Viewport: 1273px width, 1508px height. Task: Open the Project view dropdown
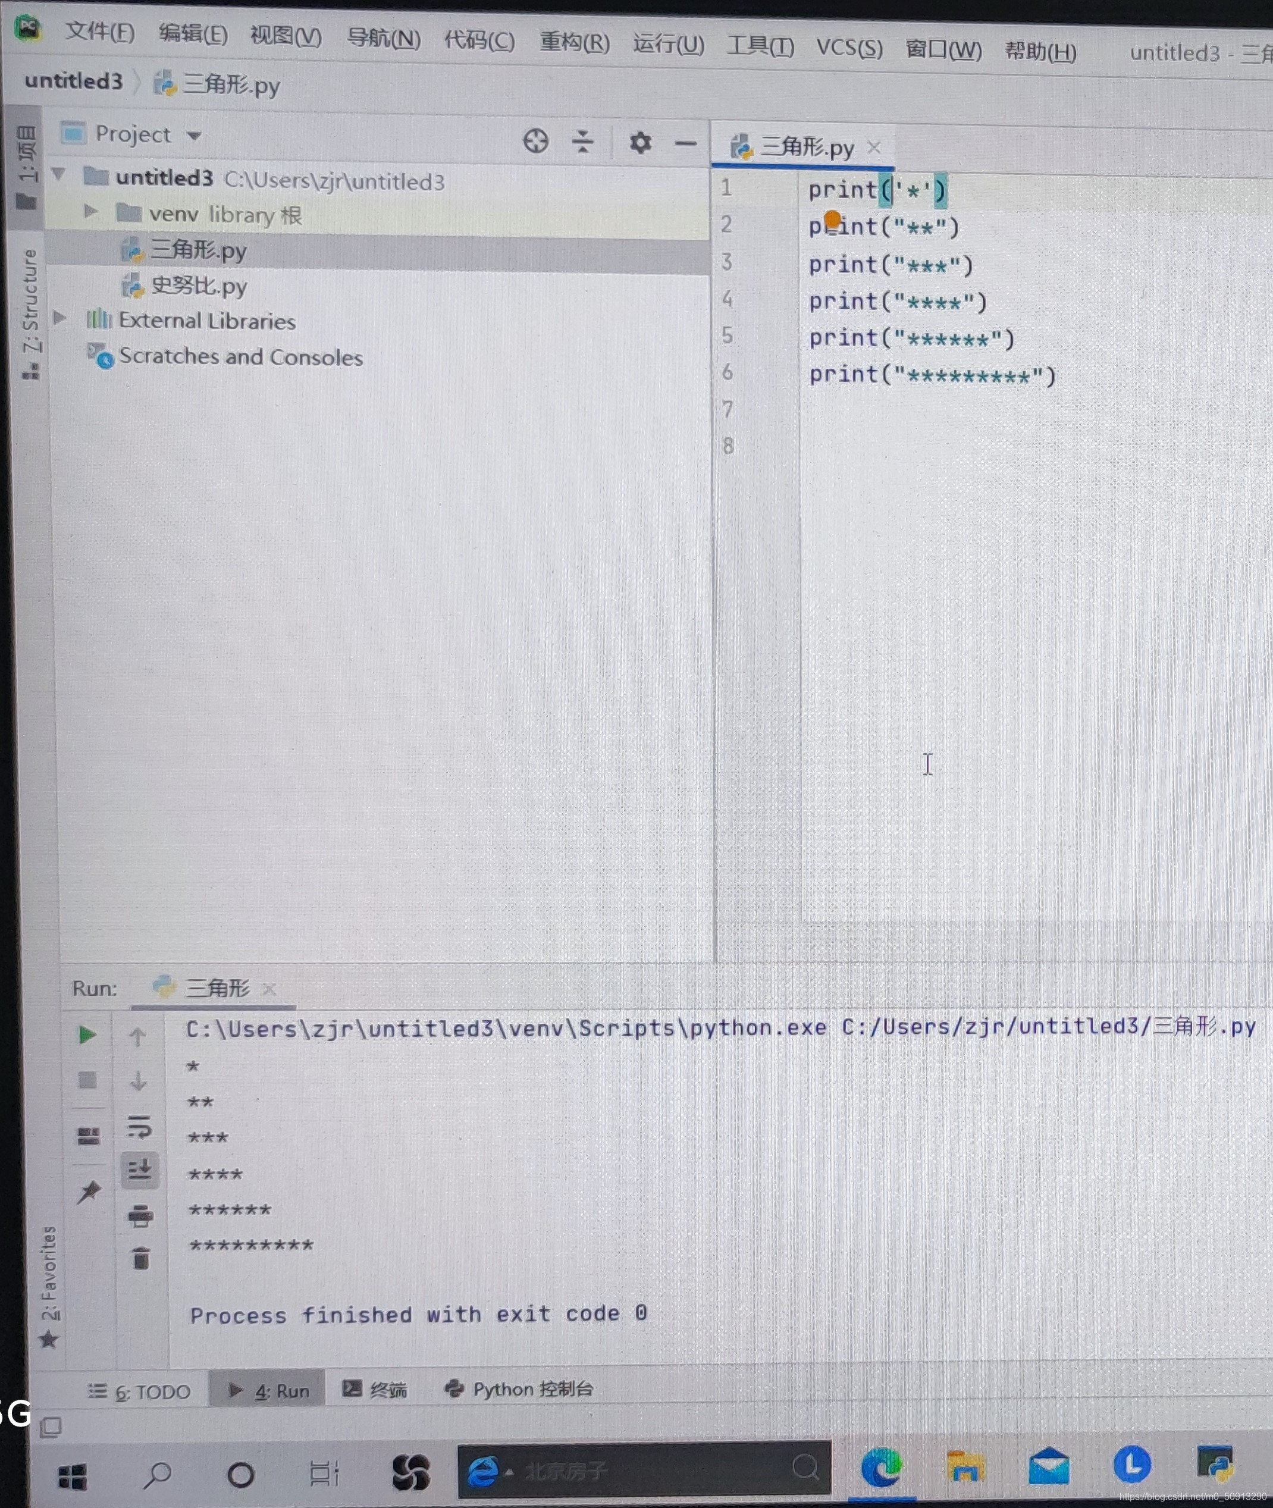pyautogui.click(x=132, y=134)
